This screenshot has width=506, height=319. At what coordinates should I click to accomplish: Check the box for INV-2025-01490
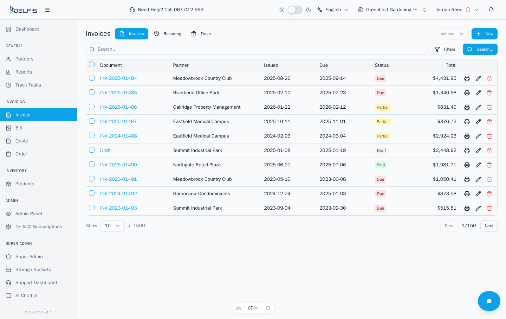tap(92, 164)
